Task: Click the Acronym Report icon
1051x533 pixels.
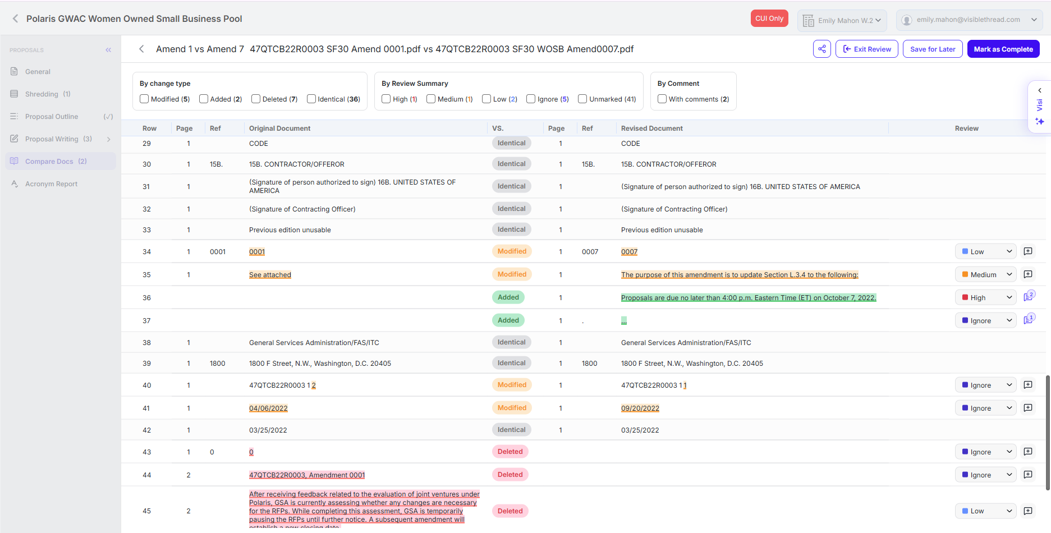Action: point(15,183)
